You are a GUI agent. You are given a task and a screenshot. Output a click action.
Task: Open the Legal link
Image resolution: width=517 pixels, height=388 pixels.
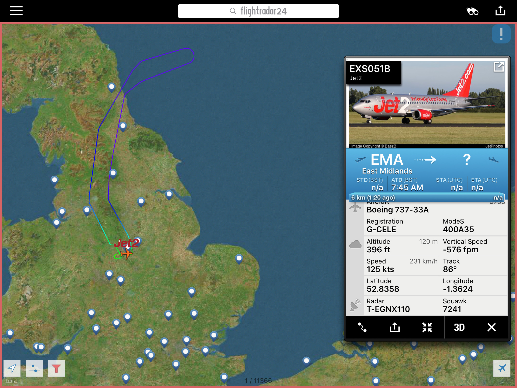tap(12, 381)
